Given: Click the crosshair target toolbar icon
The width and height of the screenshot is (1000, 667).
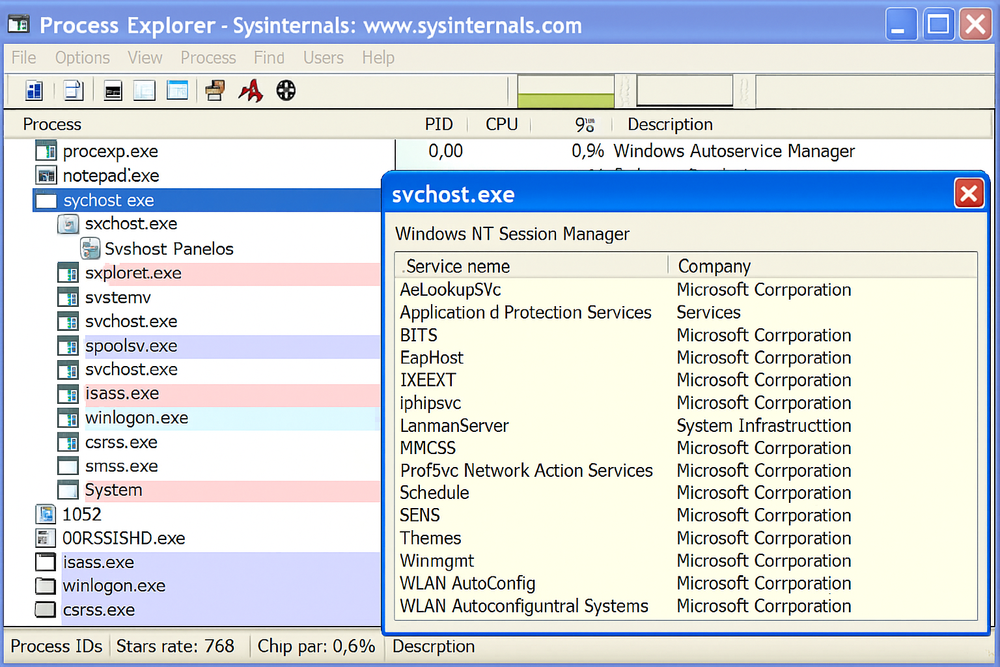Looking at the screenshot, I should (286, 91).
